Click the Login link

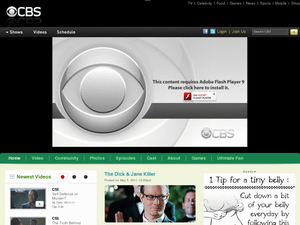pos(222,32)
